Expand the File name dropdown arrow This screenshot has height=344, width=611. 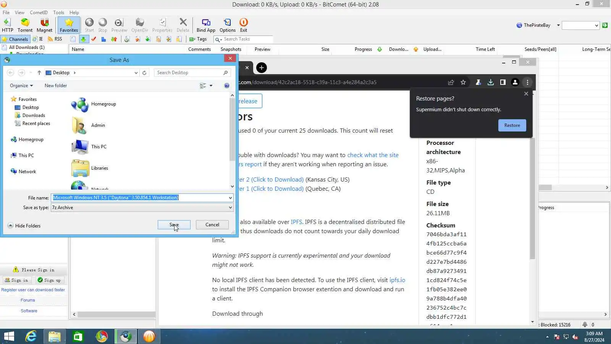230,198
